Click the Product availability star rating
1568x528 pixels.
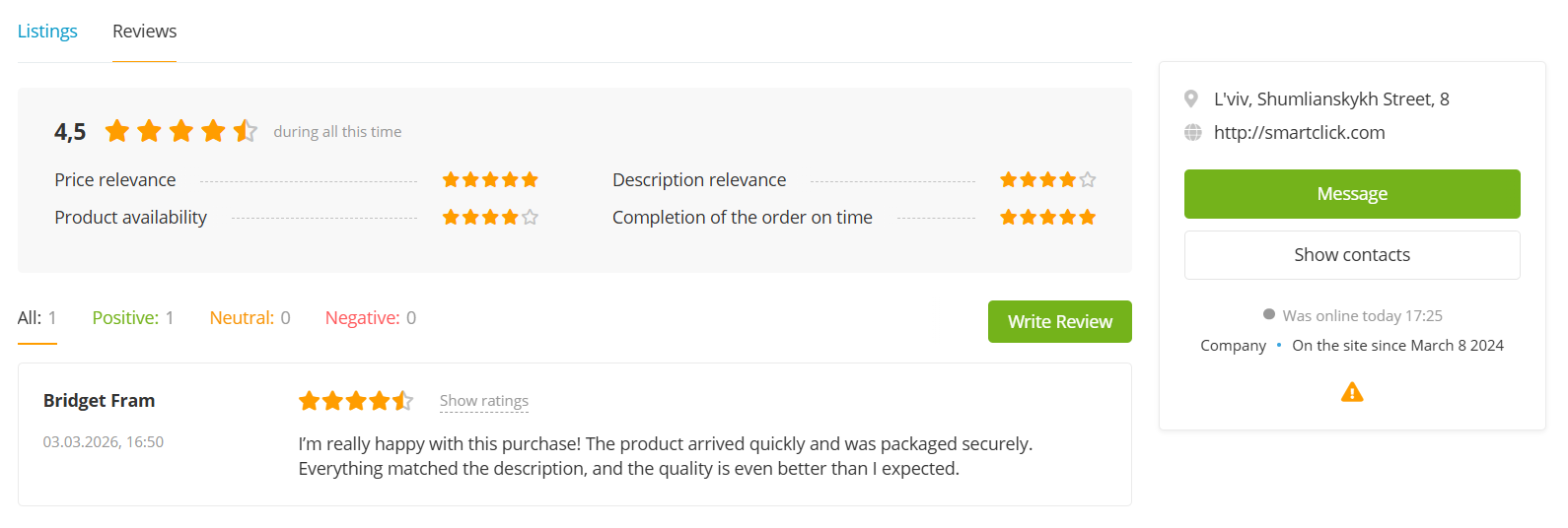[x=490, y=217]
